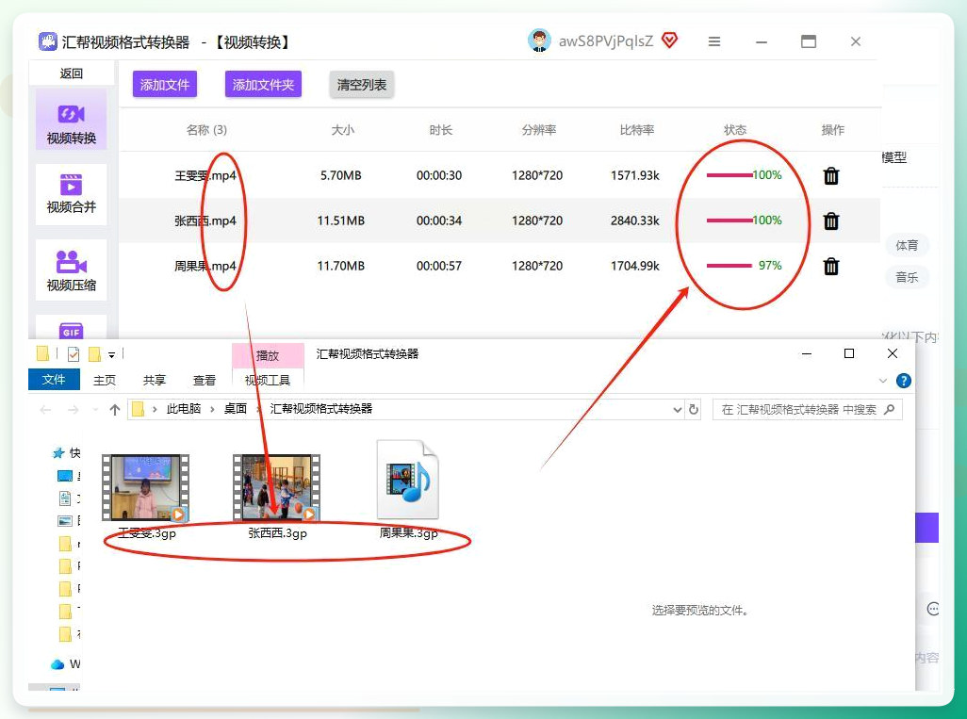Click the 00:00:57 duration cell

[x=439, y=266]
